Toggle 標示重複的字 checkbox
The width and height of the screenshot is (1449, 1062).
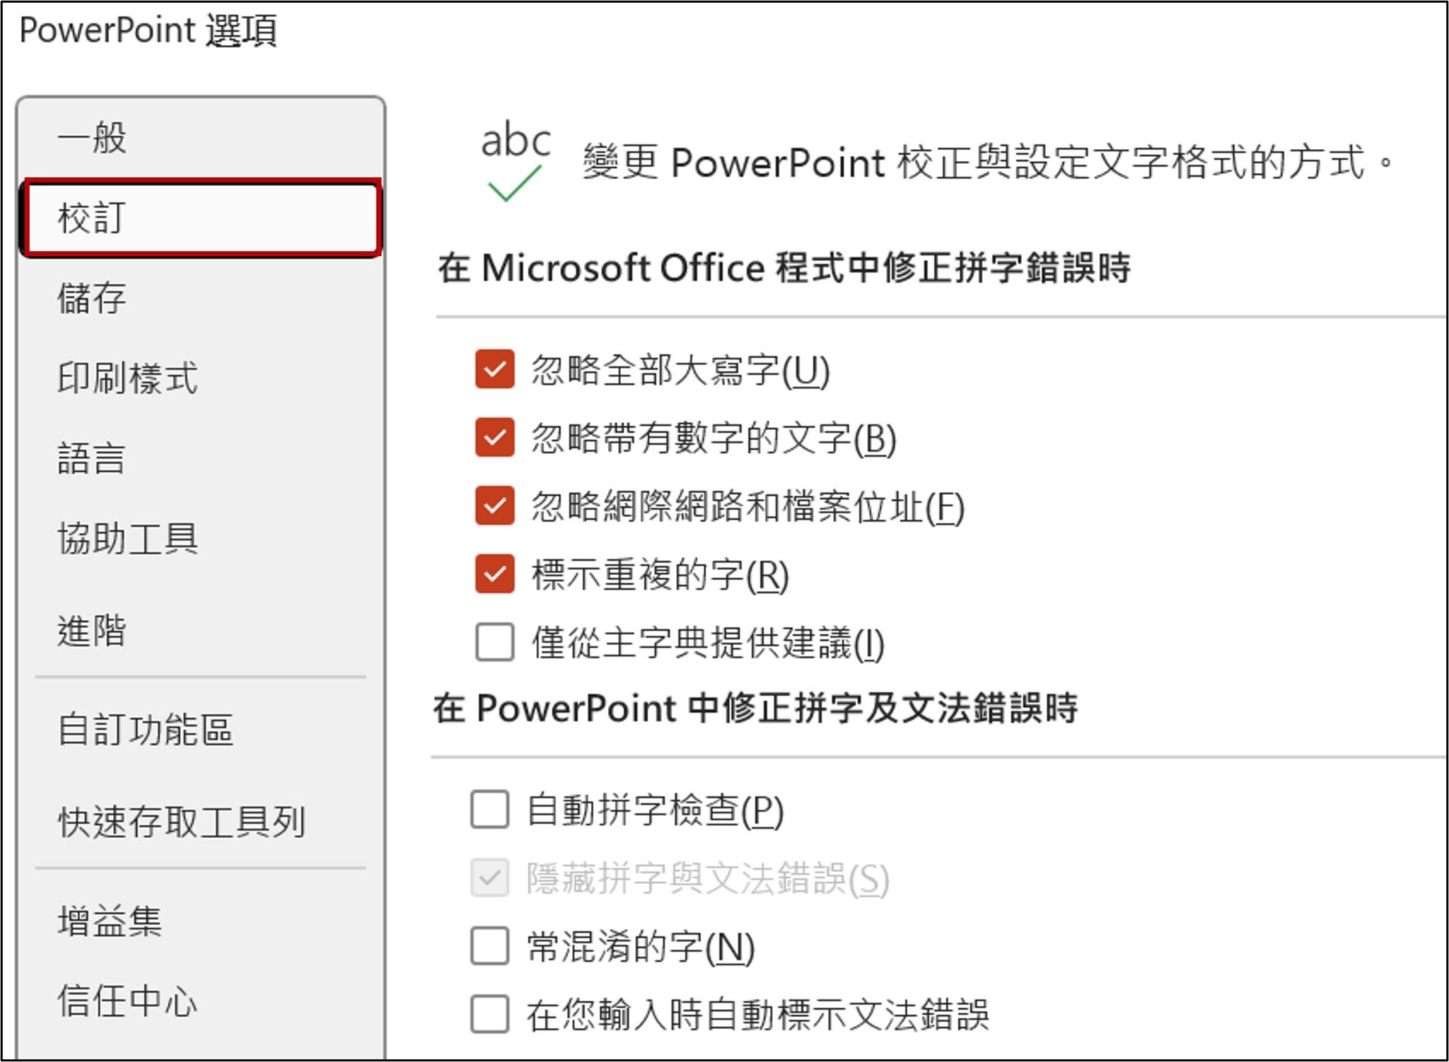(x=495, y=574)
